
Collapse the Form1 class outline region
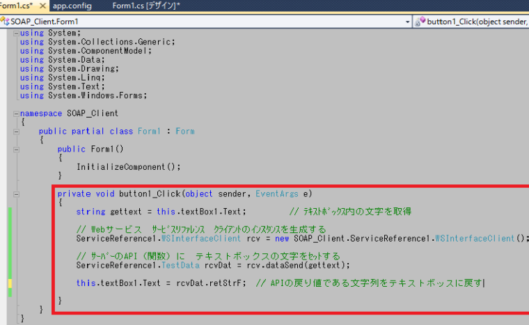coord(17,131)
